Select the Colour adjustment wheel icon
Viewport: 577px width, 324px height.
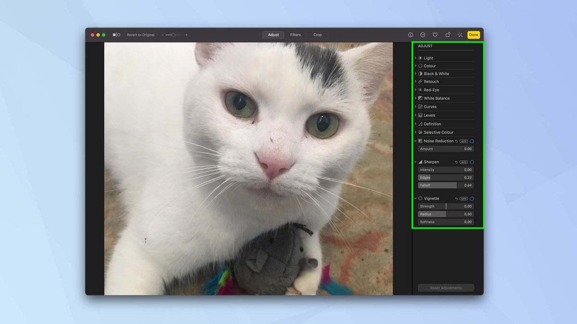[419, 66]
